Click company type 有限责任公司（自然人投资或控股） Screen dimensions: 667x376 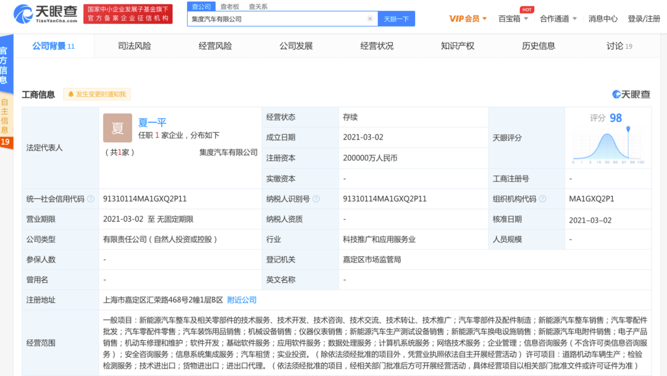point(161,240)
